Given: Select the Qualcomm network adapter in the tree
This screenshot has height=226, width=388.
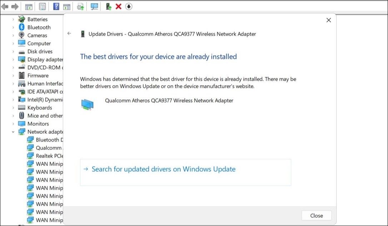Looking at the screenshot, I should (45, 147).
